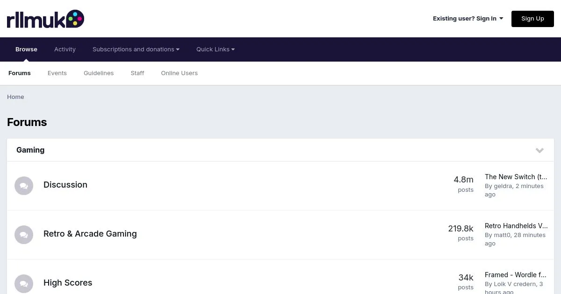This screenshot has height=294, width=561.
Task: Open the Events sub-tab
Action: 57,73
